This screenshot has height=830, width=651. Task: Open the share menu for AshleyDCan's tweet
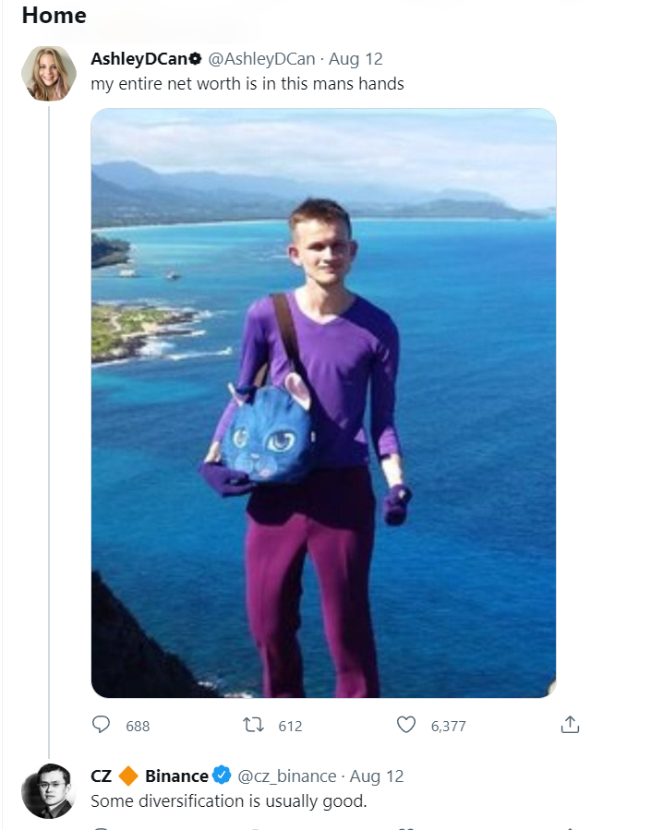point(570,725)
